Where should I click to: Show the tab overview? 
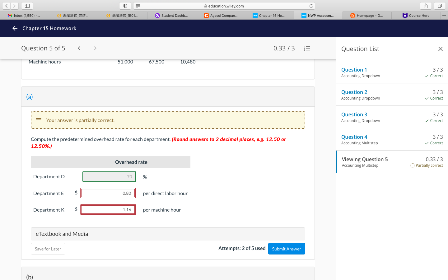(440, 6)
